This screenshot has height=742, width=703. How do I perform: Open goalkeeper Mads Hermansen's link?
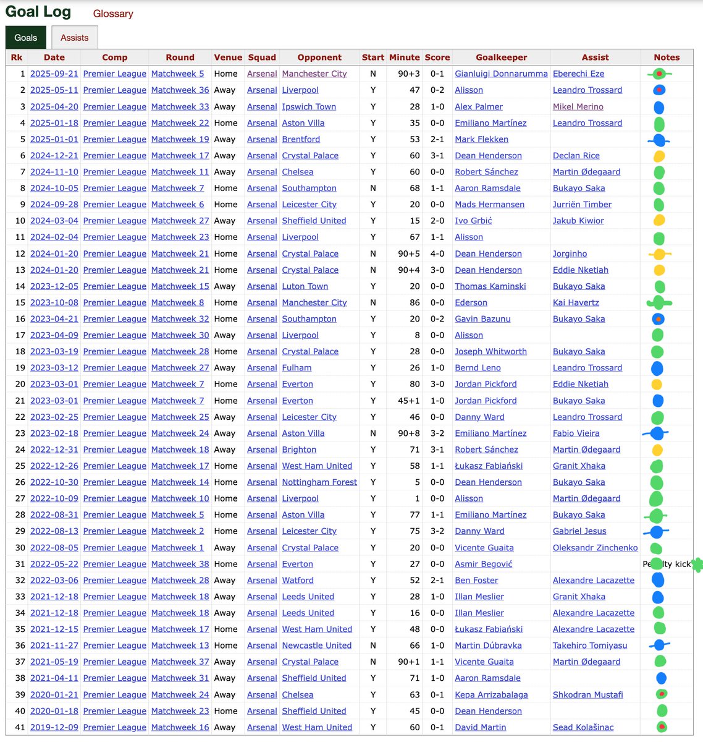click(490, 205)
